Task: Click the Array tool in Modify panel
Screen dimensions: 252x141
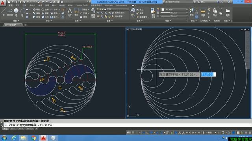Action: pyautogui.click(x=54, y=17)
